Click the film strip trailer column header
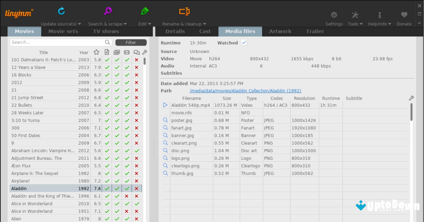The image size is (424, 222). tap(126, 52)
